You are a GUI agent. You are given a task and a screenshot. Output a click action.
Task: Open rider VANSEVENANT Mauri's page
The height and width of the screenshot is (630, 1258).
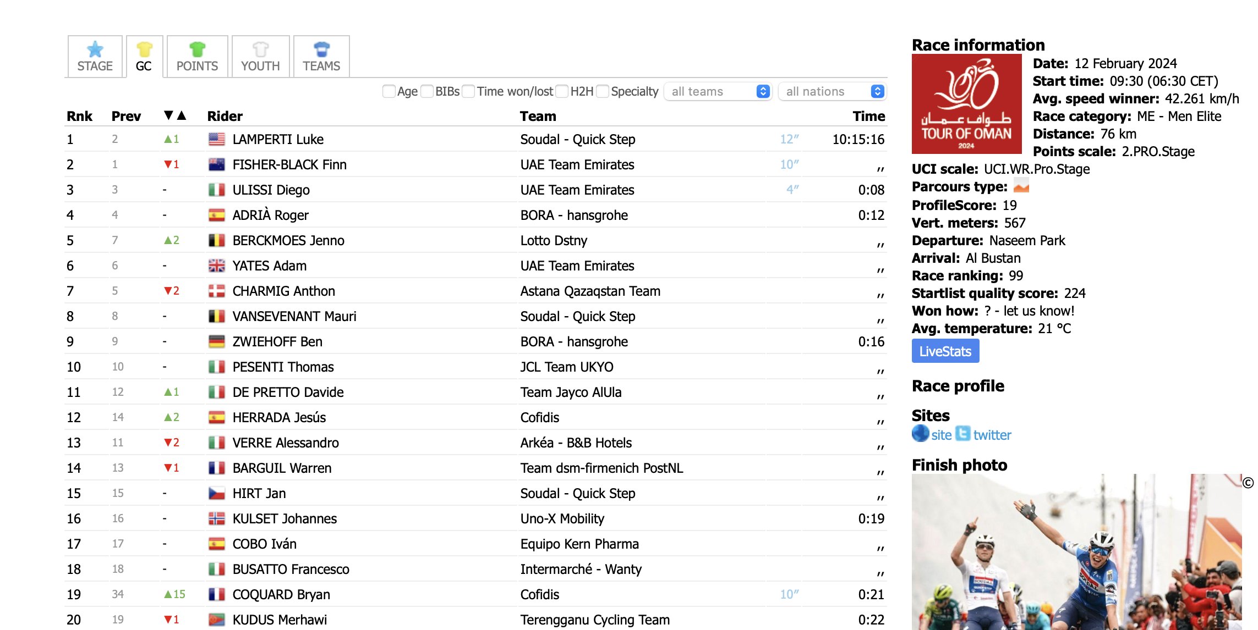pos(294,316)
